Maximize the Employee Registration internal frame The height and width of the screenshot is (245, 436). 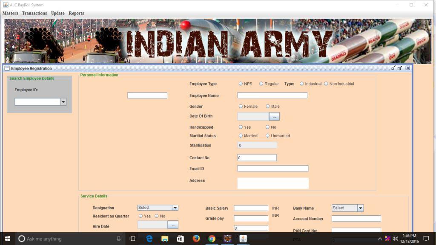click(400, 68)
